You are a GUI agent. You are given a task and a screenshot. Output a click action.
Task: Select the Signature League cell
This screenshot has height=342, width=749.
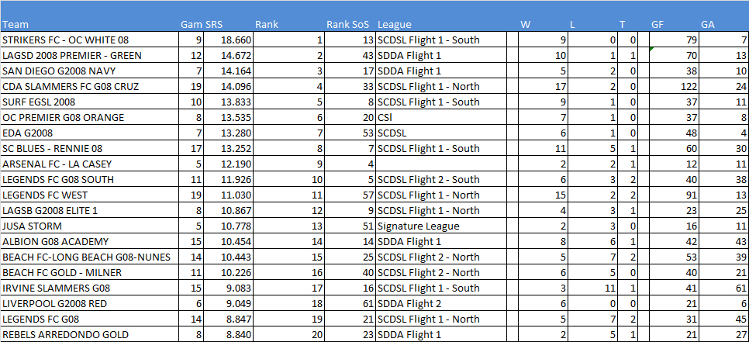pos(418,226)
